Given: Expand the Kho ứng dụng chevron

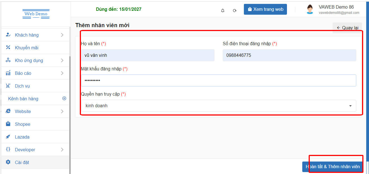Looking at the screenshot, I should (62, 60).
